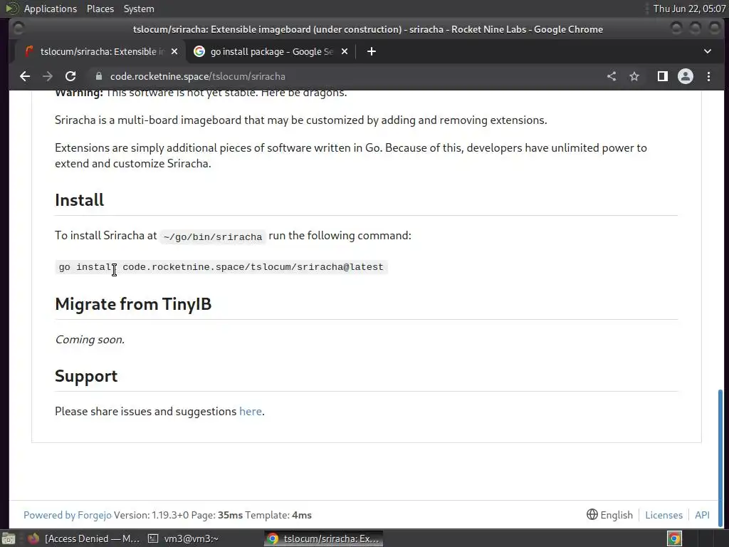Click the page vertical scrollbar thumb
Viewport: 729px width, 547px height.
pyautogui.click(x=720, y=458)
